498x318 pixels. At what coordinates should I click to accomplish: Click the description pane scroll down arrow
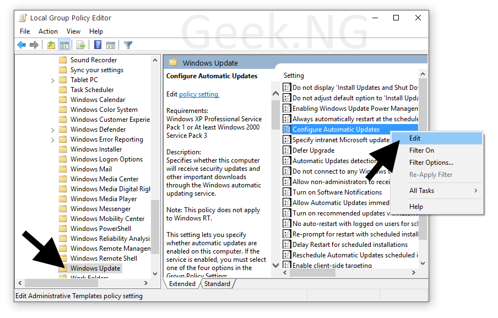point(275,265)
